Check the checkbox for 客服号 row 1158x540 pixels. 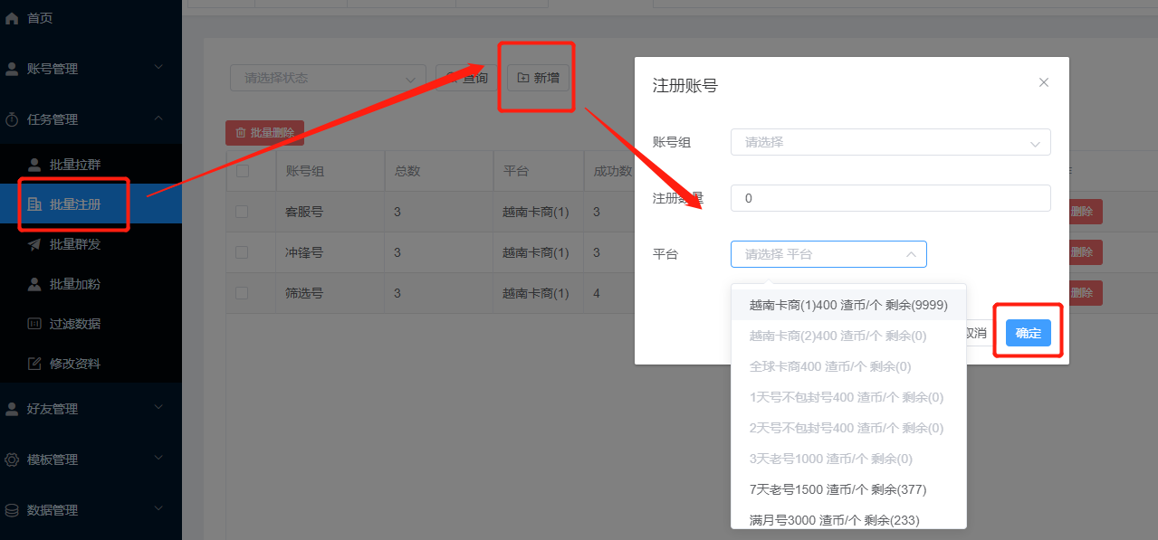pyautogui.click(x=242, y=212)
